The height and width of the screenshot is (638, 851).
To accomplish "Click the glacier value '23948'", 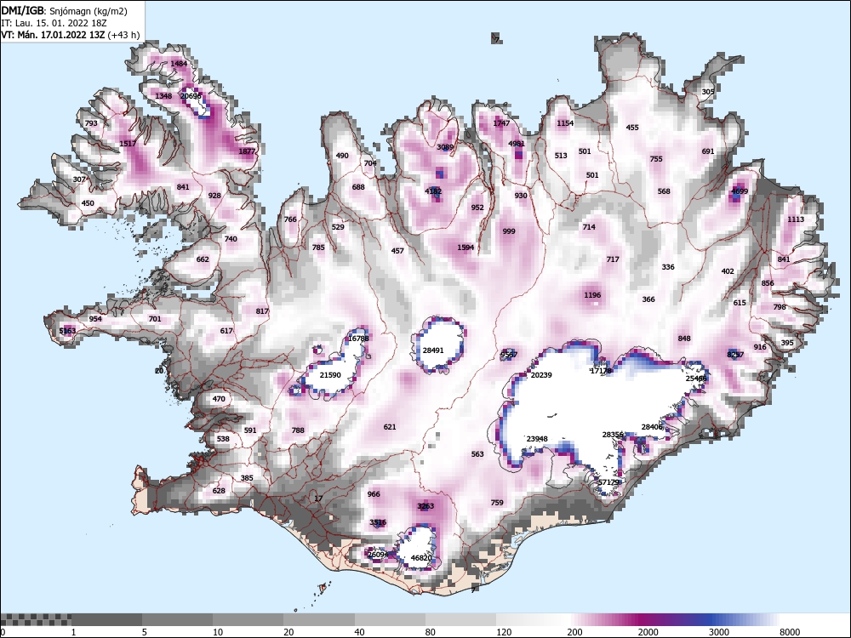I will 537,439.
